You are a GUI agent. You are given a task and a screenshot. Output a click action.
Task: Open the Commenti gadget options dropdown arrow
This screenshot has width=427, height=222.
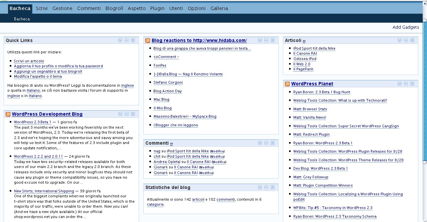tap(260, 143)
